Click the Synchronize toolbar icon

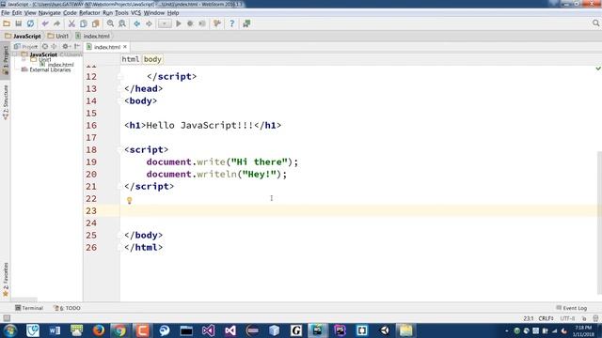30,23
